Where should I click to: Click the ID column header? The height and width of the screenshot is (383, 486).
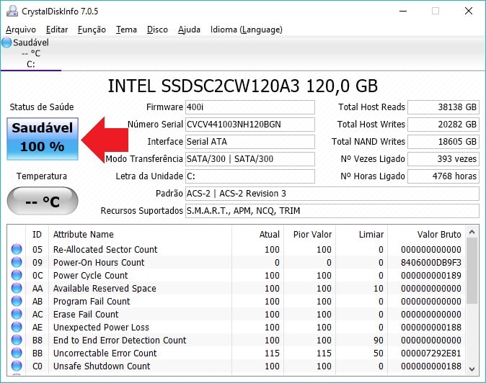(37, 234)
